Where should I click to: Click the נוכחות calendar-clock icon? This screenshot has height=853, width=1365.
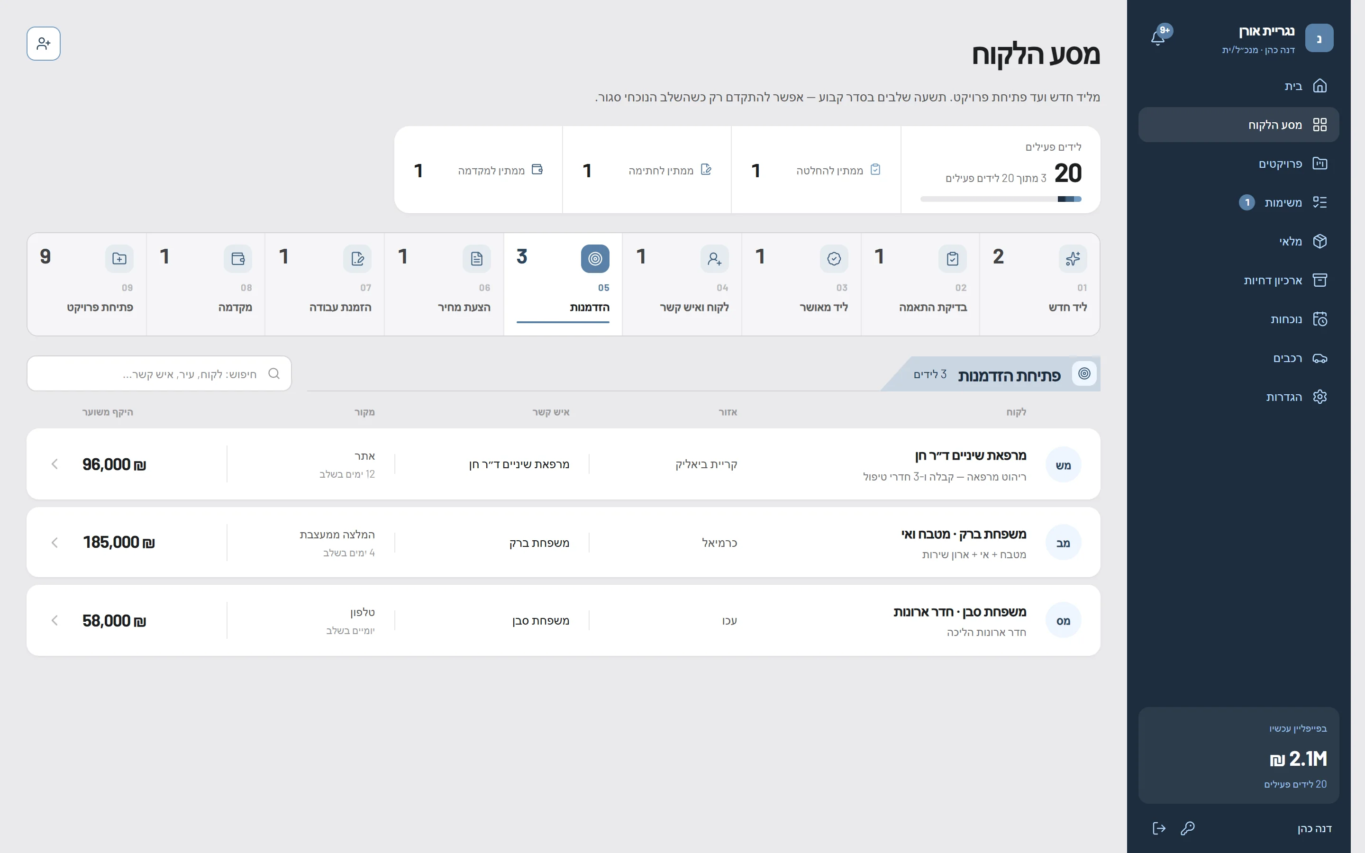pos(1320,319)
